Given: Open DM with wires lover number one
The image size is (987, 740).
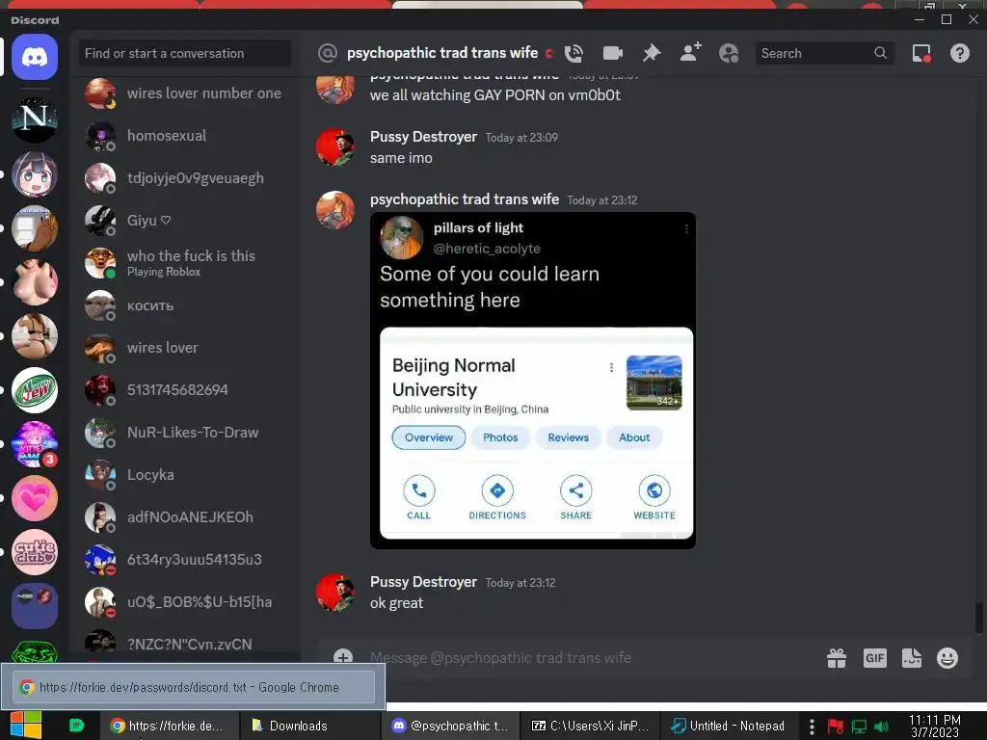Looking at the screenshot, I should 185,93.
